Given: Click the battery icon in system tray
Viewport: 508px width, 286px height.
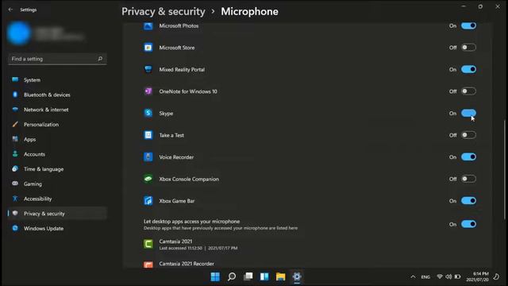Looking at the screenshot, I should point(457,276).
